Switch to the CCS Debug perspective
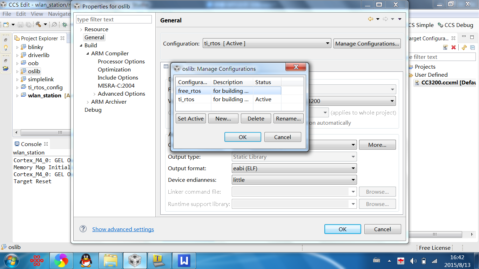Viewport: 479px width, 269px height. pos(456,25)
